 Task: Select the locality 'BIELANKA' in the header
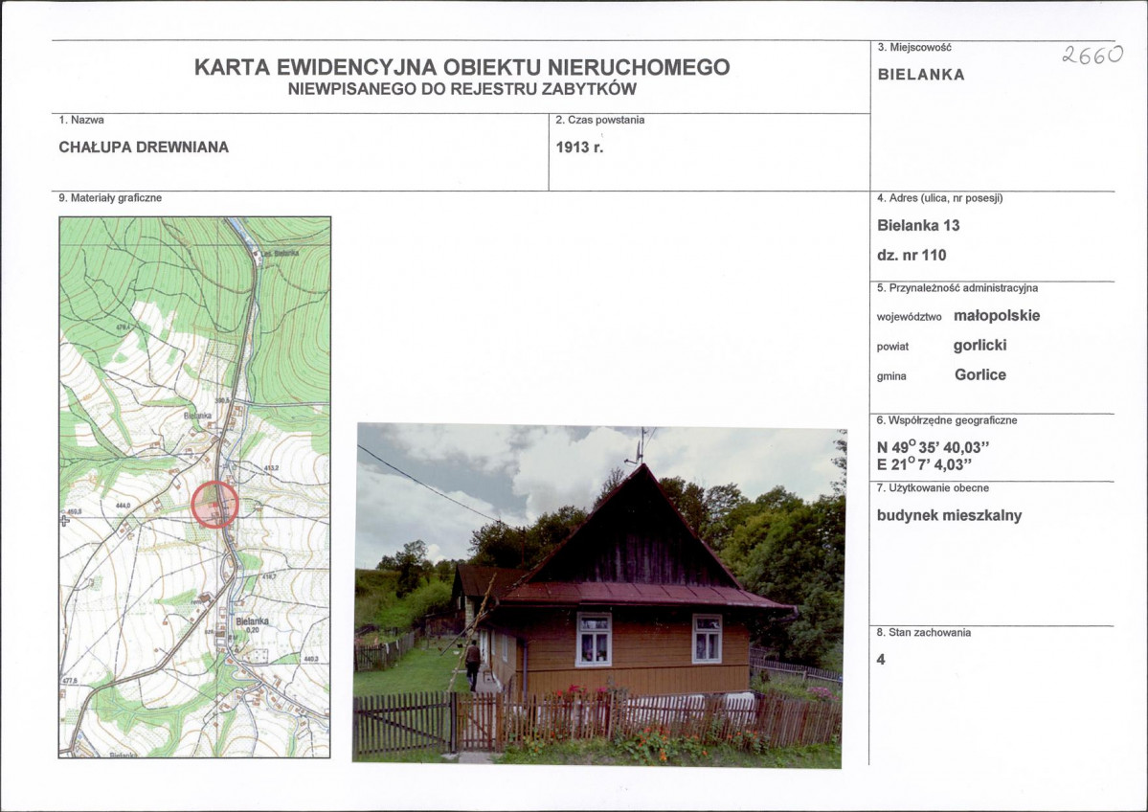click(921, 75)
